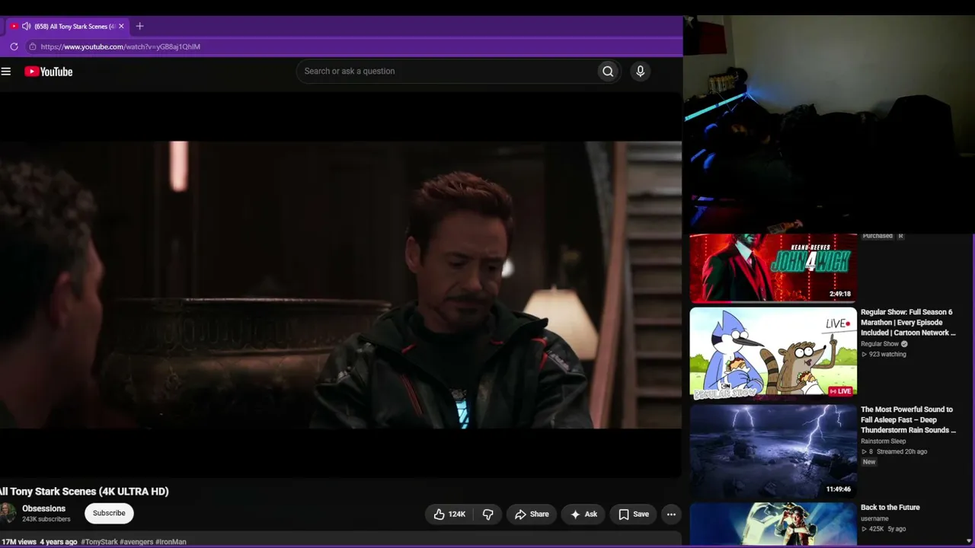Click the 'Streamed 20h ago' text
This screenshot has width=975, height=548.
coord(902,452)
